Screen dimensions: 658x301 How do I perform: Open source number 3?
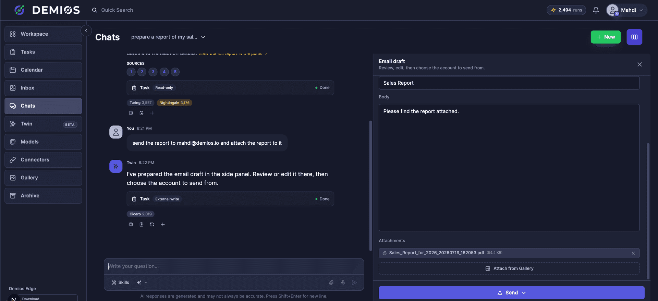(153, 72)
